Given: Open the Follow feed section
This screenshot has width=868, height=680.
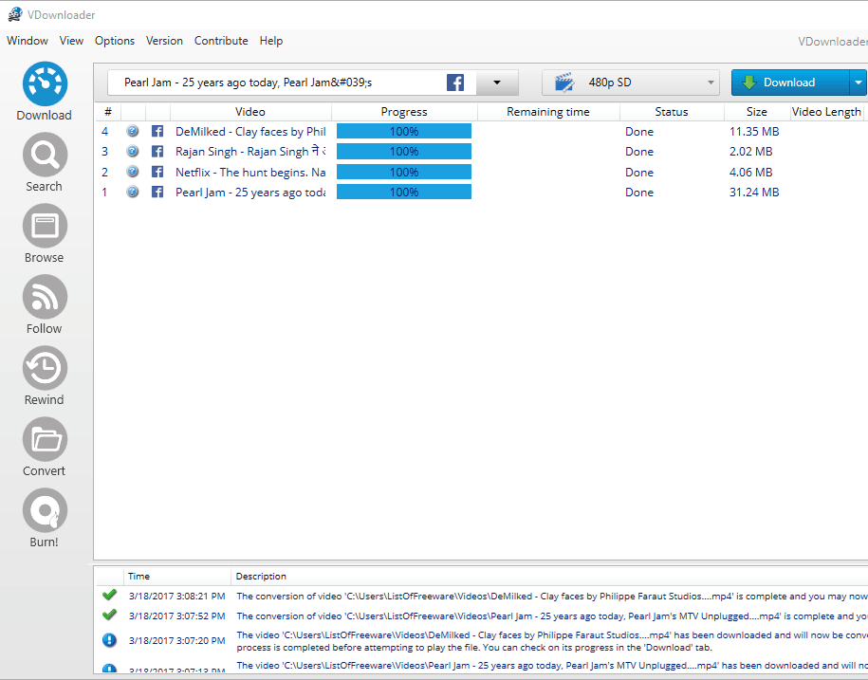Looking at the screenshot, I should tap(45, 304).
